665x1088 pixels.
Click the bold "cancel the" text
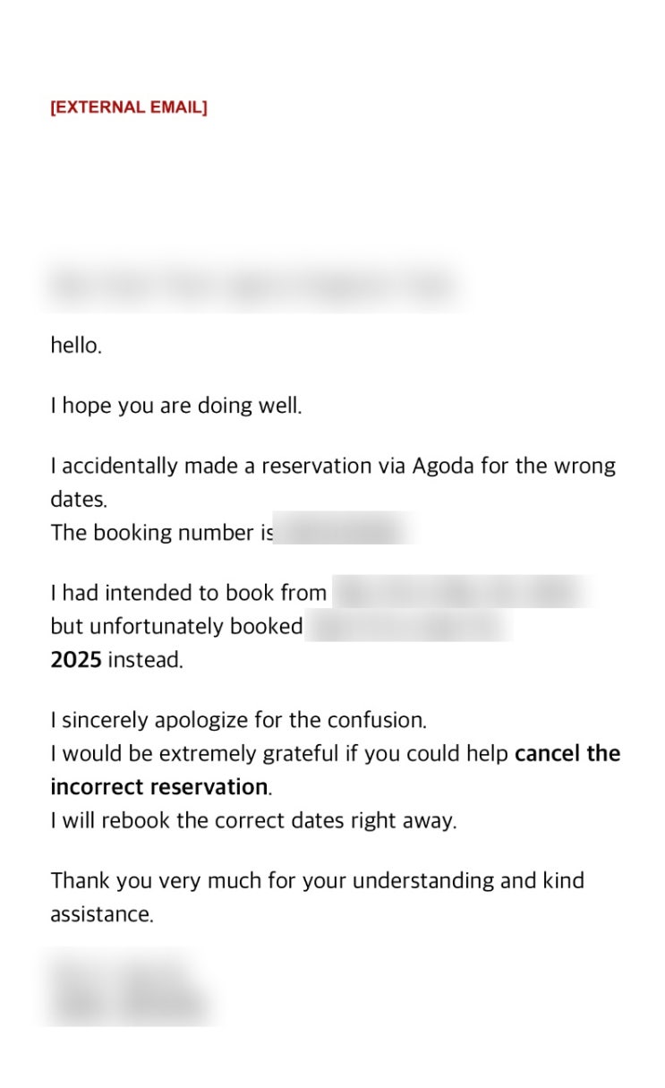(x=567, y=753)
